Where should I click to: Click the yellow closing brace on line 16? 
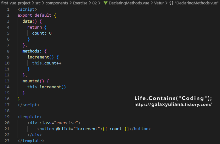[19, 99]
